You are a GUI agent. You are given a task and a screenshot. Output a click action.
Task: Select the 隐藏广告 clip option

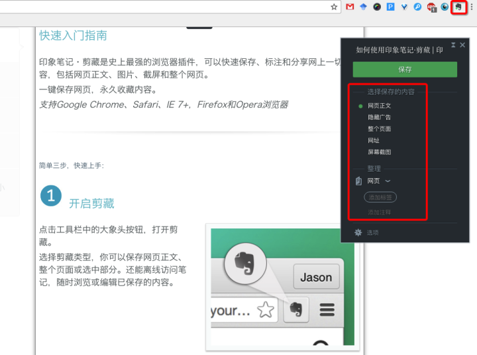[x=379, y=117]
